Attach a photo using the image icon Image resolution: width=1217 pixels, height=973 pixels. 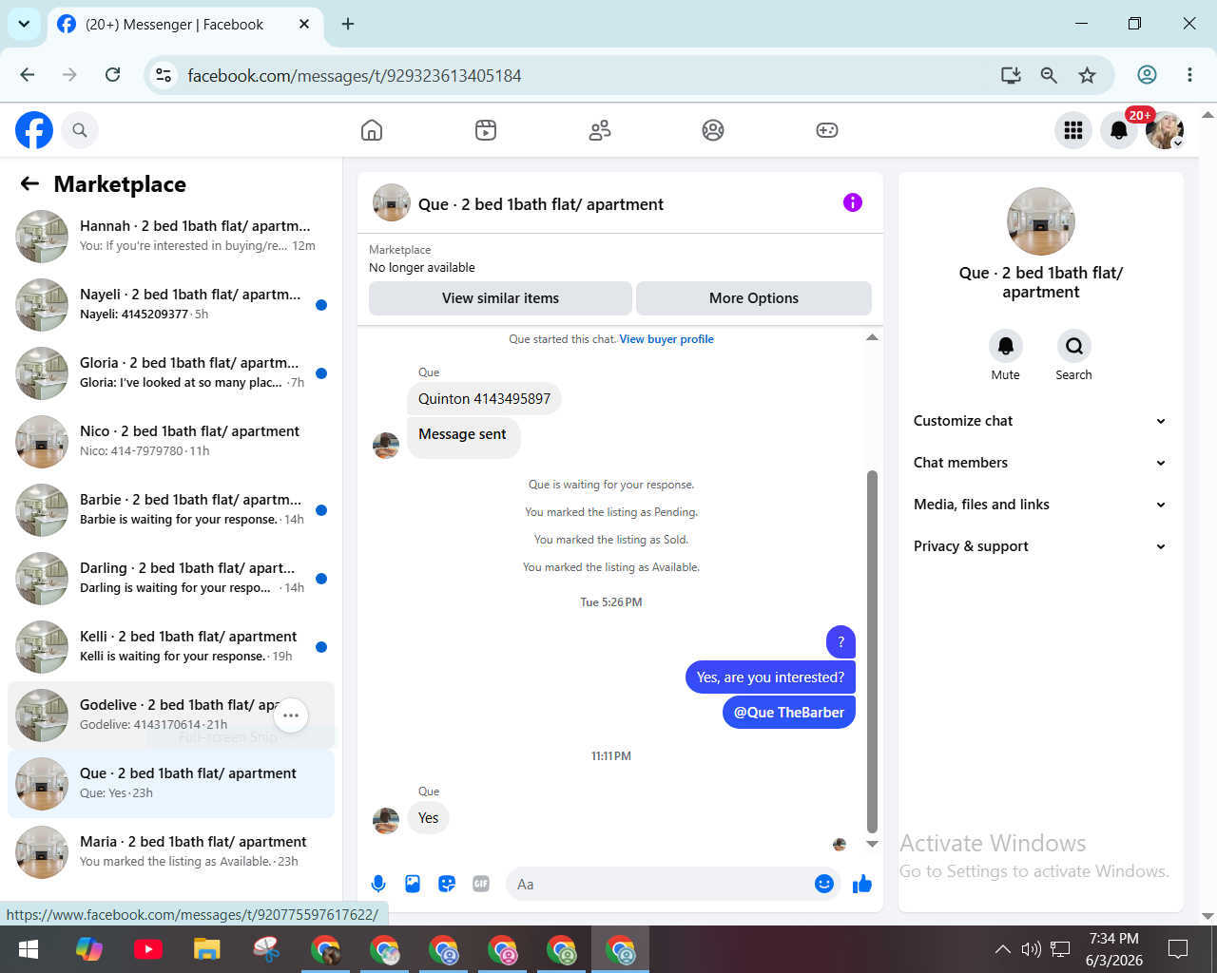[413, 885]
